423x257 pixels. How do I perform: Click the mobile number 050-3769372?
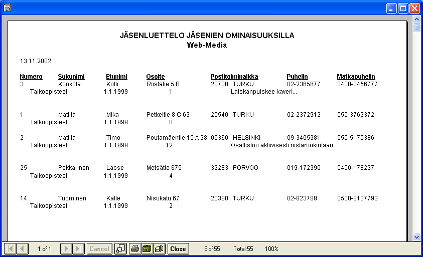pyautogui.click(x=356, y=115)
